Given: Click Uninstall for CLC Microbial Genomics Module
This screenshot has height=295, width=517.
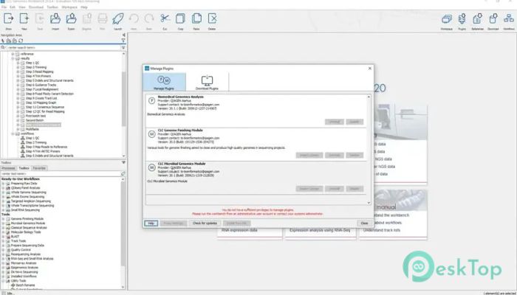Looking at the screenshot, I should tap(335, 189).
